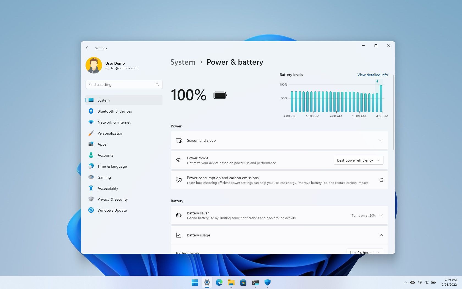462x289 pixels.
Task: Click the Settings back arrow
Action: click(88, 48)
